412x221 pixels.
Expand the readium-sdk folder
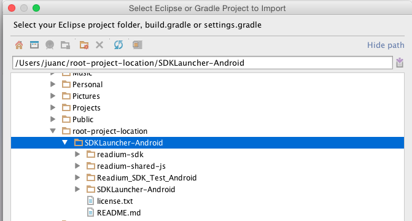pos(77,154)
